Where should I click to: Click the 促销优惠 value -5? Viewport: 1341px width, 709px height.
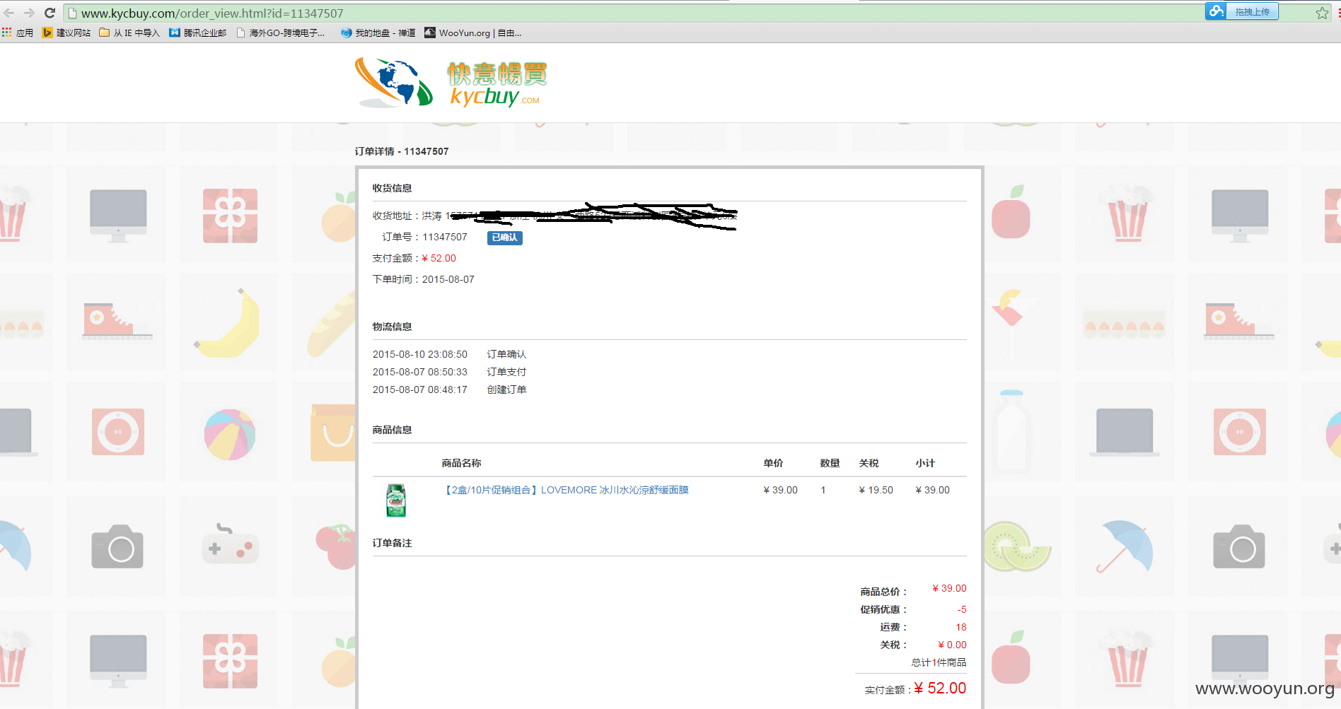click(962, 609)
